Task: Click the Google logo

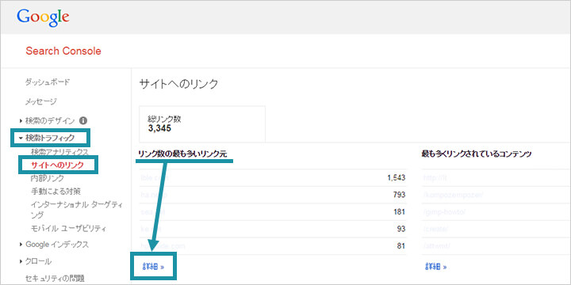Action: pyautogui.click(x=43, y=17)
